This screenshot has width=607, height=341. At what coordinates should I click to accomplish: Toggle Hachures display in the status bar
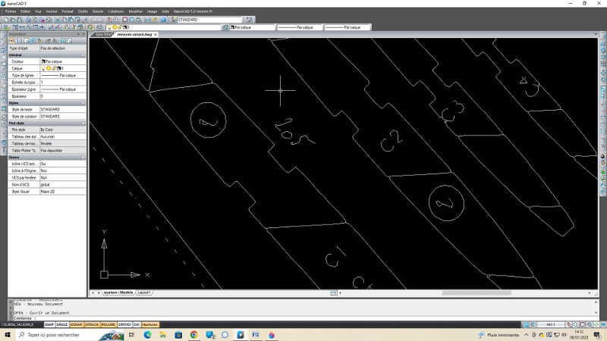pos(150,325)
